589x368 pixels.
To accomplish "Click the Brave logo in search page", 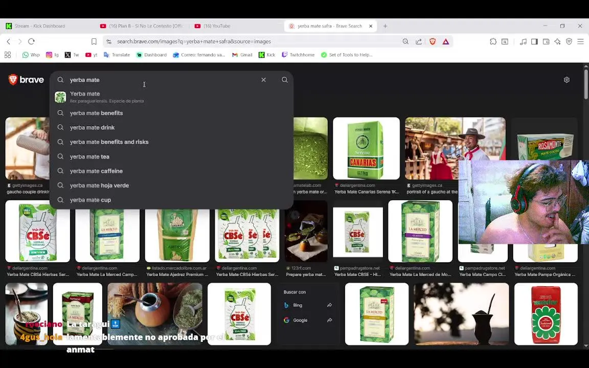I will [x=26, y=80].
